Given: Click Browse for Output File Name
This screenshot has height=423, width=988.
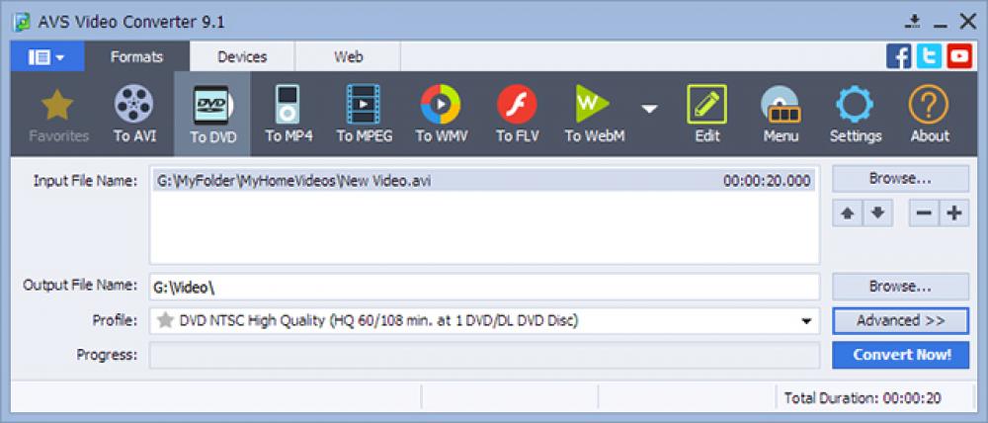Looking at the screenshot, I should (900, 287).
